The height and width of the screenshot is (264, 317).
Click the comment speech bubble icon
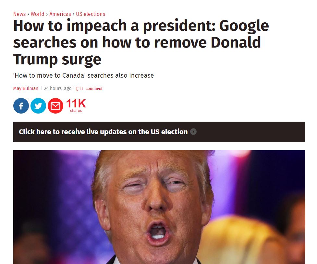(78, 89)
